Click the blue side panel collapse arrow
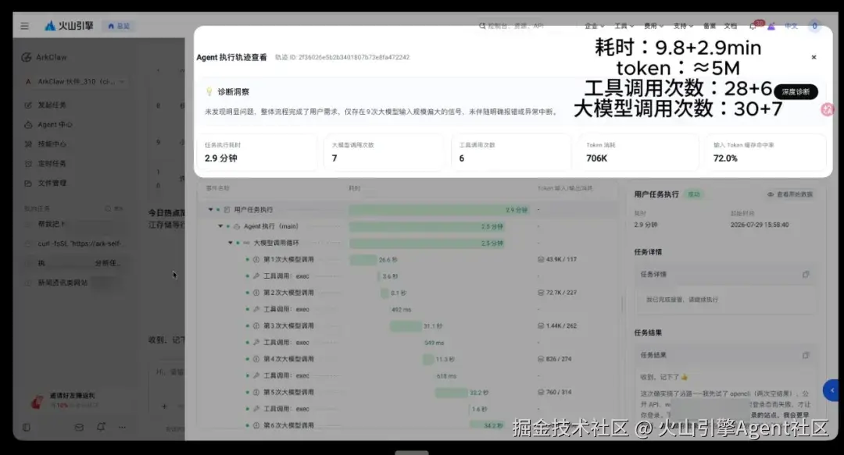Viewport: 844px width, 455px height. [x=831, y=390]
